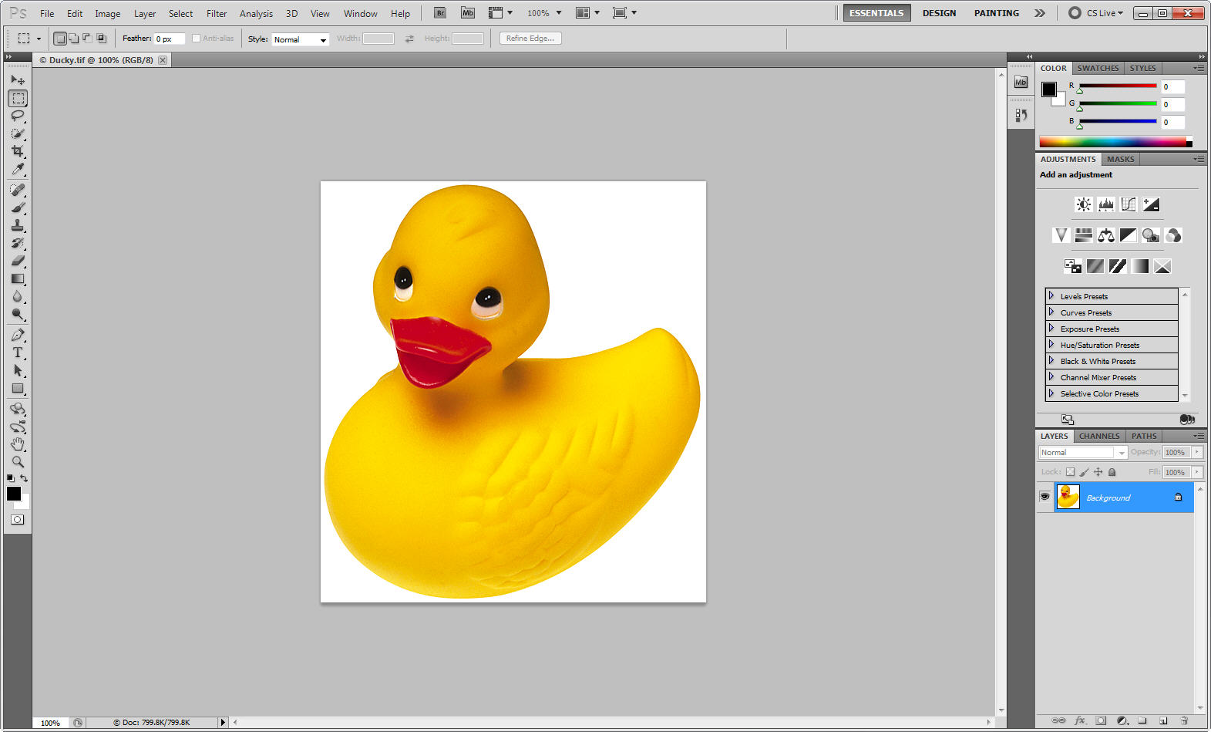Switch to the Painting workspace
This screenshot has height=732, width=1211.
click(x=996, y=13)
